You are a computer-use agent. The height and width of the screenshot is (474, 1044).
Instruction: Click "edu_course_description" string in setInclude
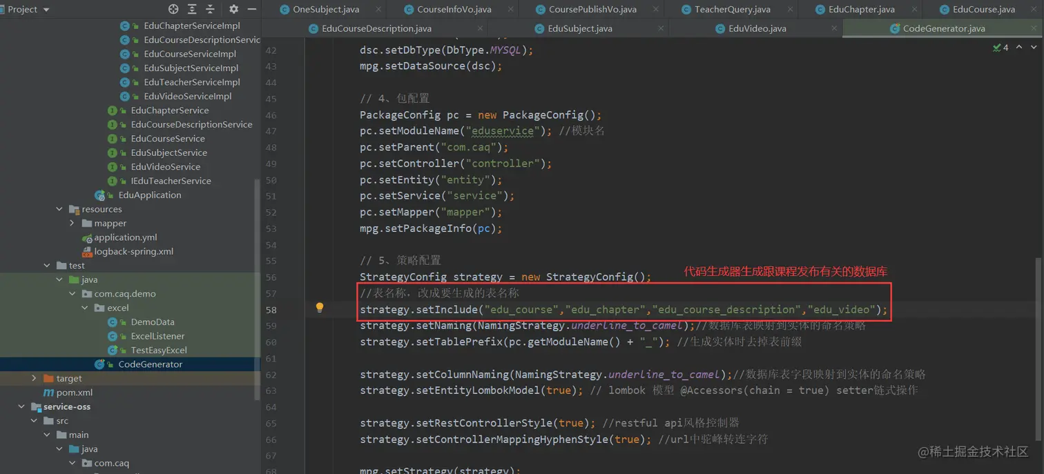click(726, 310)
